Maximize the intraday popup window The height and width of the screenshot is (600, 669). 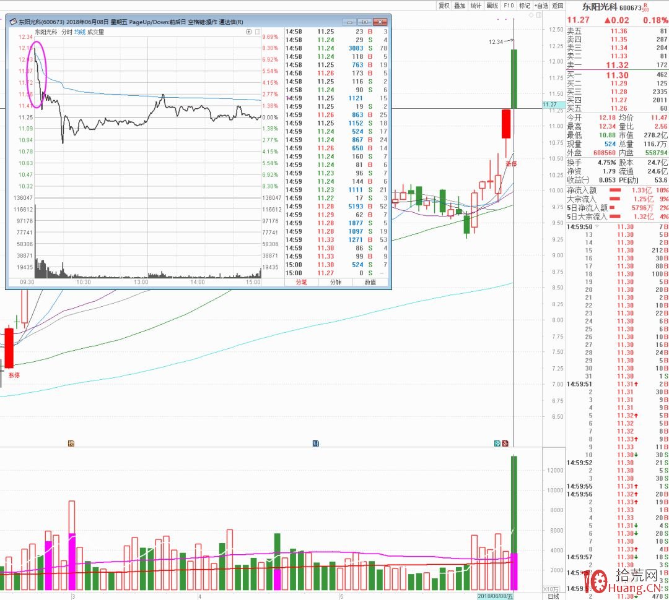pos(365,22)
